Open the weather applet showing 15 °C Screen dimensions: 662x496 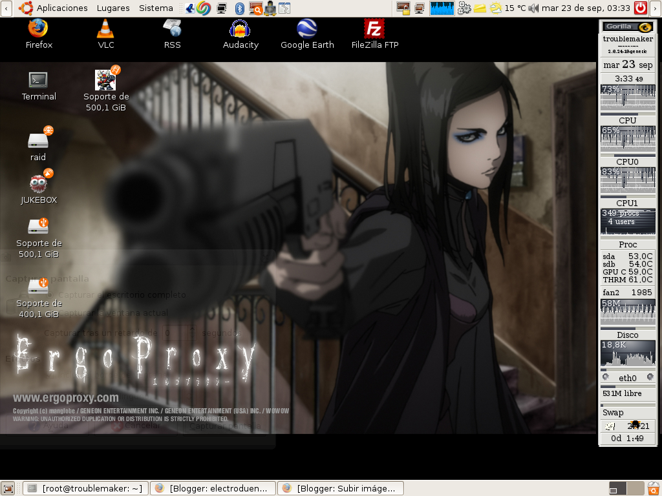pos(507,8)
